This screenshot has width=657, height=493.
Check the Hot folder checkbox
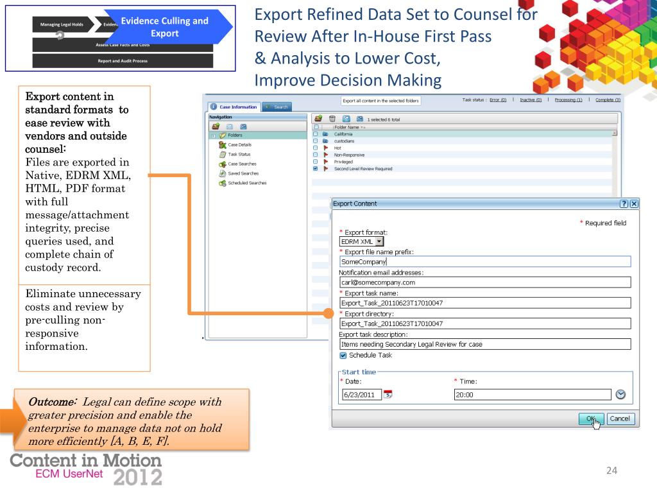(x=316, y=148)
